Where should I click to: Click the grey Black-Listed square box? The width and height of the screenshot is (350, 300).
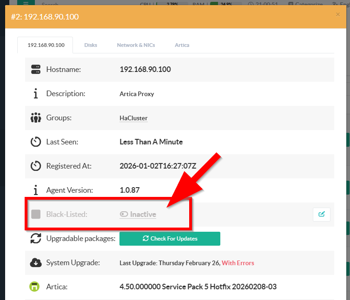pyautogui.click(x=36, y=215)
